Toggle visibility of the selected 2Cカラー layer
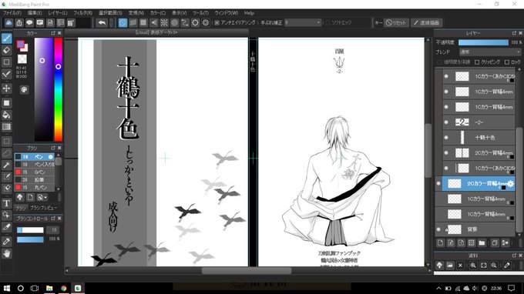This screenshot has height=294, width=524. (438, 183)
